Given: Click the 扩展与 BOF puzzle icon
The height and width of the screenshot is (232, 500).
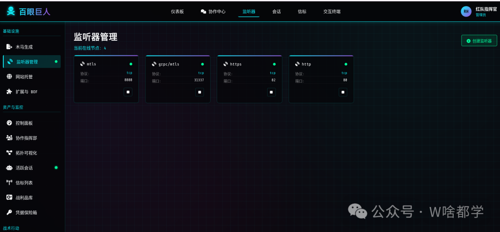Looking at the screenshot, I should pos(9,92).
